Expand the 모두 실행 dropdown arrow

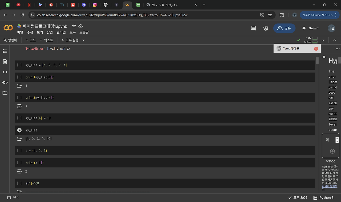83,40
